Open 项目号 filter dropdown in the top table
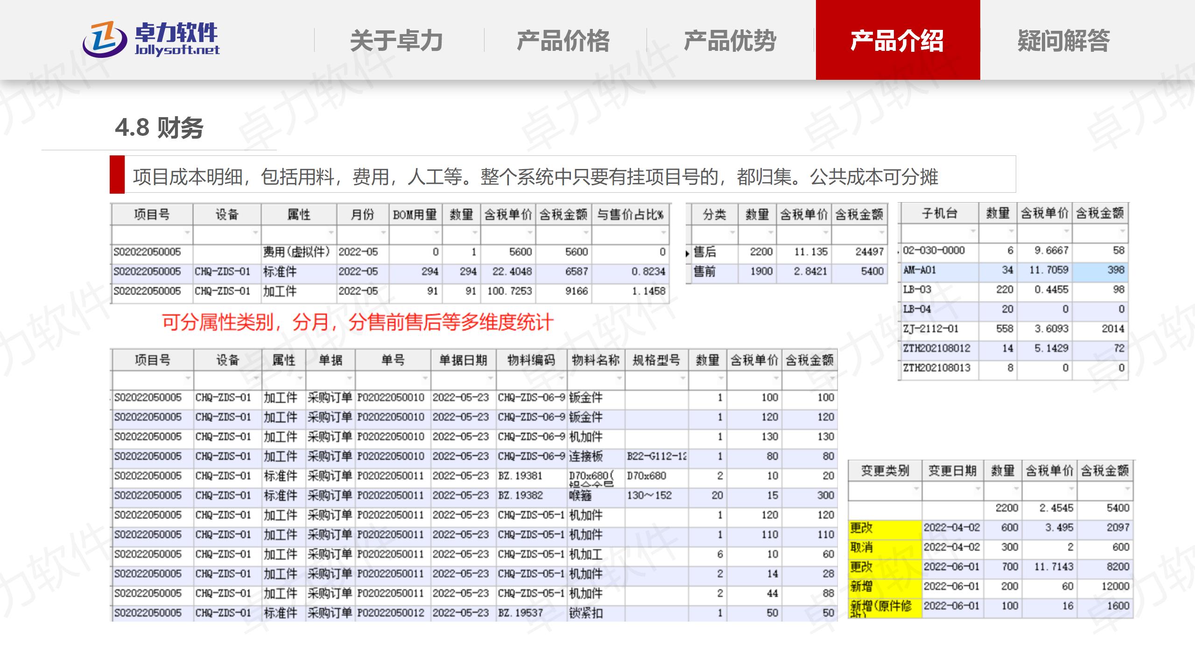The width and height of the screenshot is (1195, 672). pos(187,233)
